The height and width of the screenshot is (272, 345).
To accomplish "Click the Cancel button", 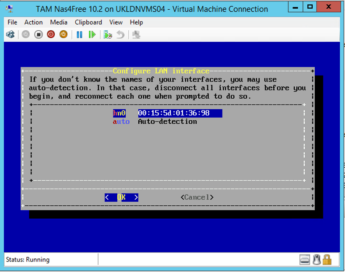I will pyautogui.click(x=197, y=197).
